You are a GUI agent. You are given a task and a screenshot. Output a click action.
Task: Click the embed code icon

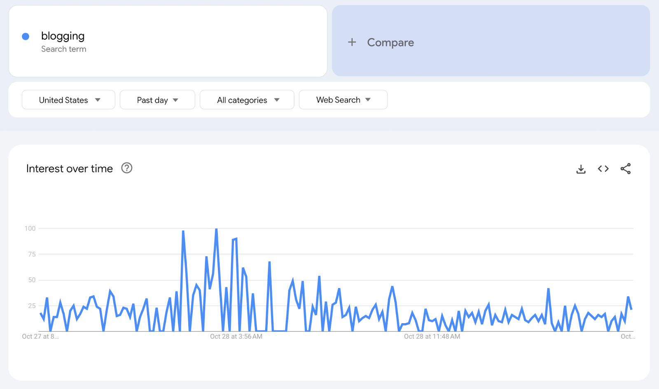(603, 169)
